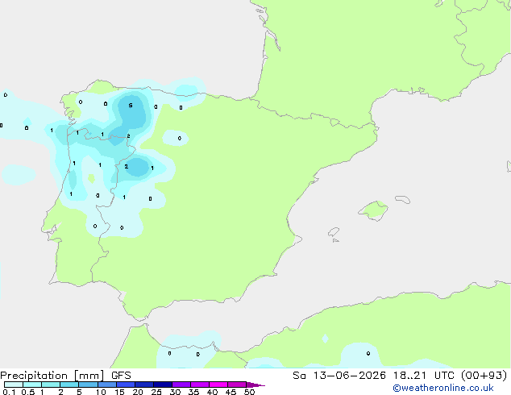The height and width of the screenshot is (395, 511).
Task: Click the purple arrow above 50 mm
Action: [x=255, y=385]
